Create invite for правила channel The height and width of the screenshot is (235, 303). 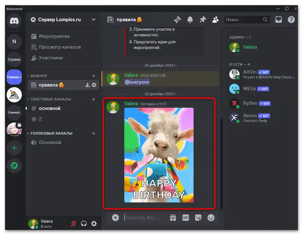click(88, 85)
